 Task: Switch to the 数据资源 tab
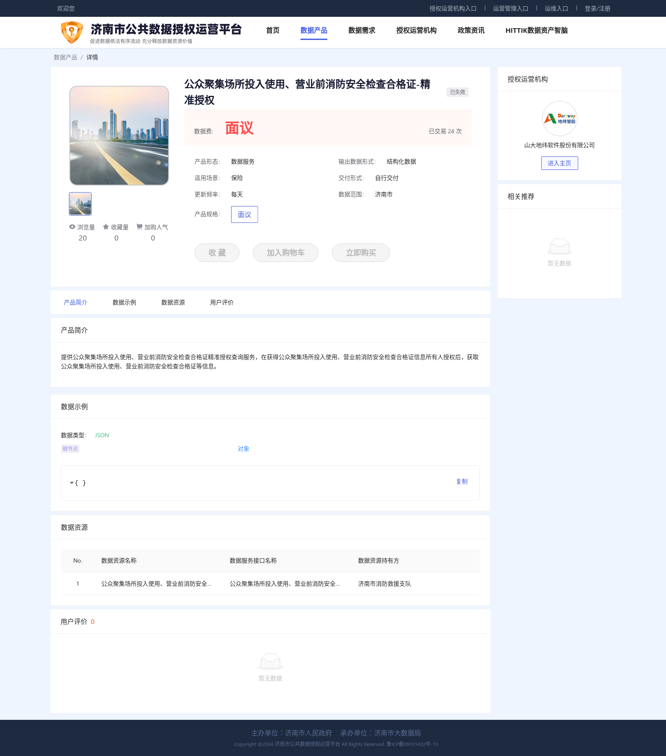[x=173, y=302]
